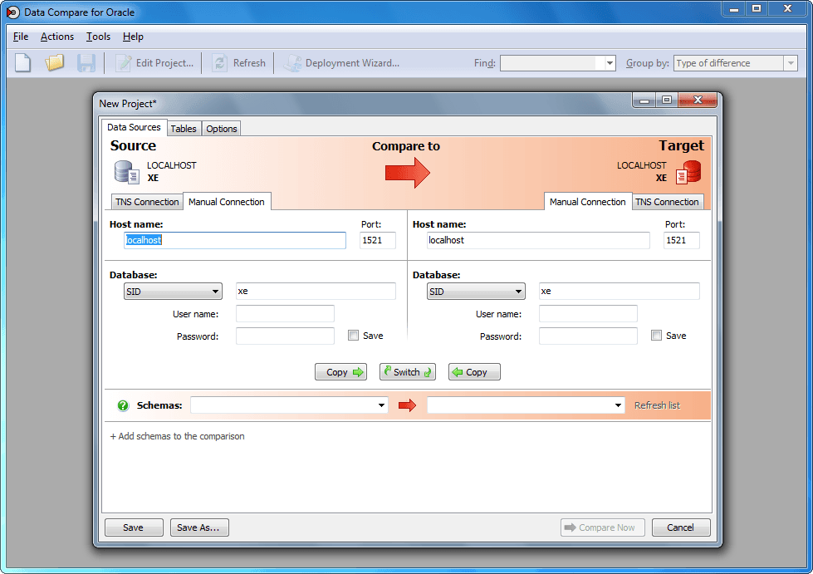The image size is (813, 574).
Task: Open the Help menu
Action: pos(133,37)
